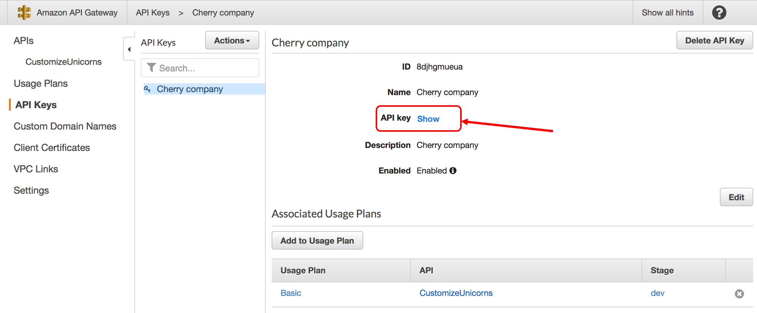Collapse the side panel with arrow

(129, 49)
